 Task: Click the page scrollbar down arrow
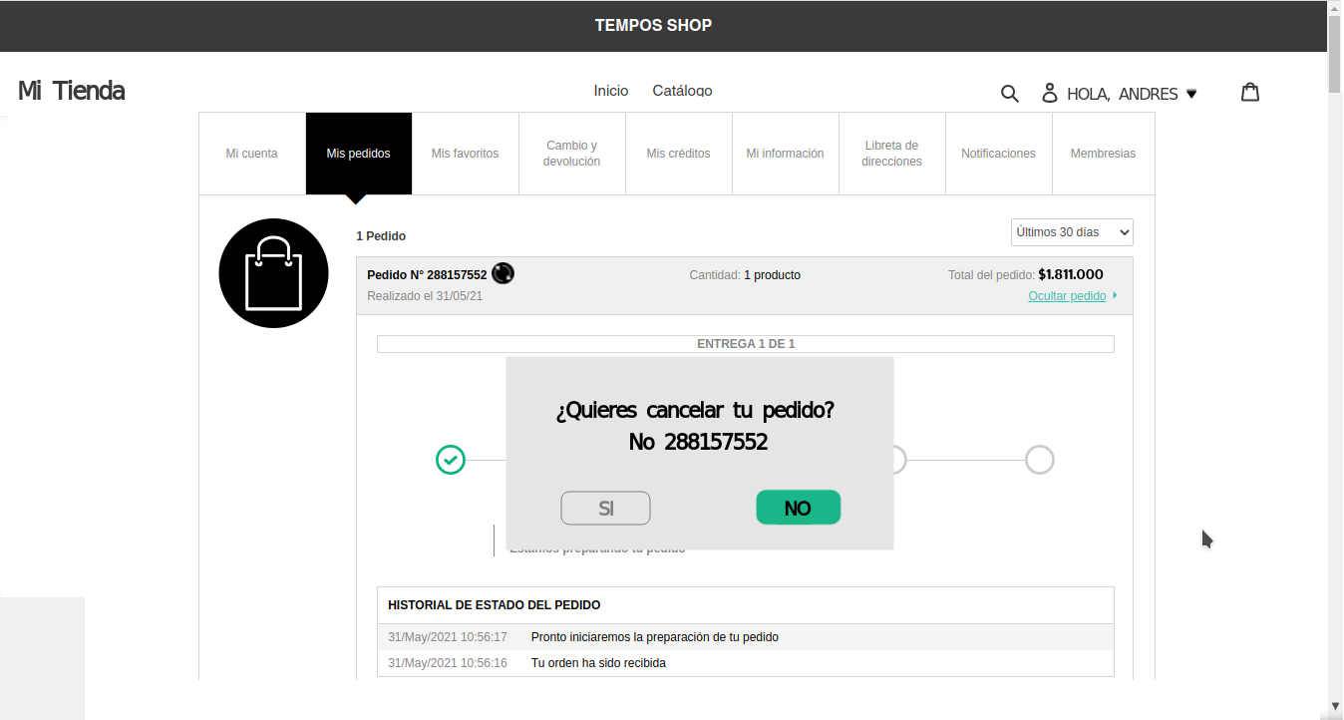[1335, 706]
